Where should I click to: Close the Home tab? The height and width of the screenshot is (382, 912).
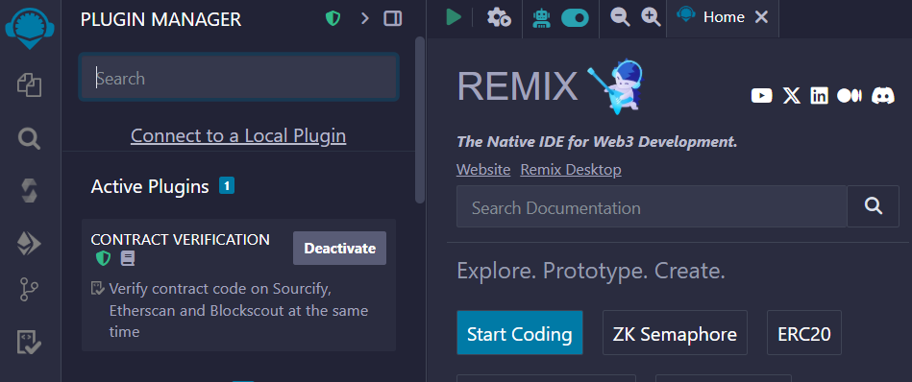point(761,17)
